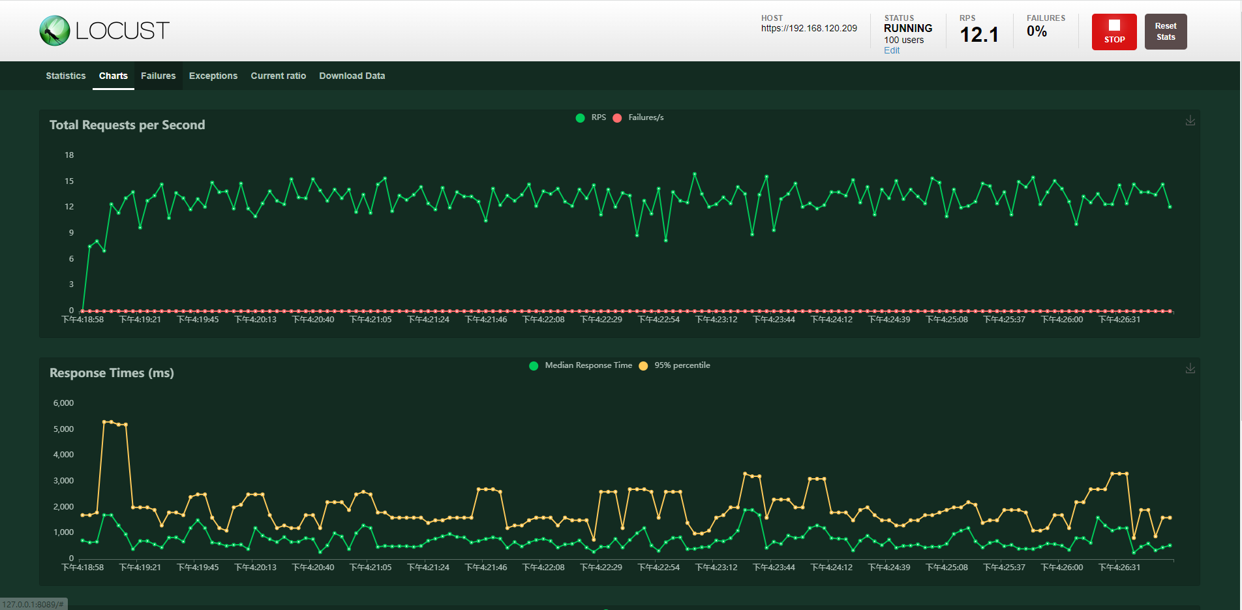Click the 0% failures value

coord(1037,31)
